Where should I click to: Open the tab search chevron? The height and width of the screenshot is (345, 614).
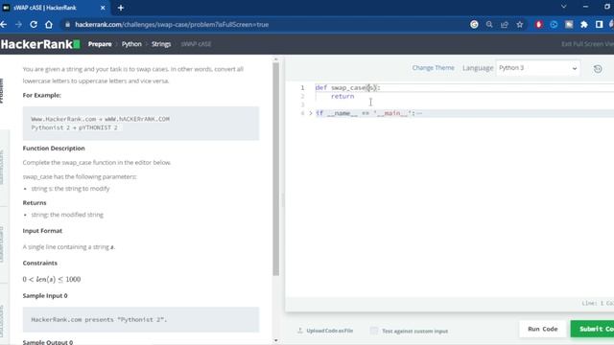click(564, 7)
